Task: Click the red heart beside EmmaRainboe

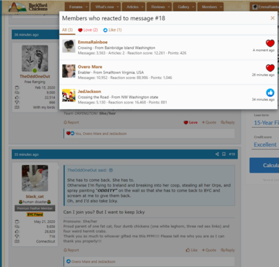Action: click(270, 43)
